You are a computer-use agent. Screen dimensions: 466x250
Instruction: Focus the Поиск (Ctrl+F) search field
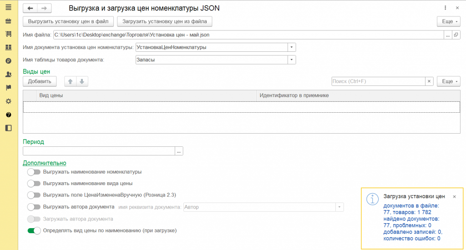coord(378,81)
